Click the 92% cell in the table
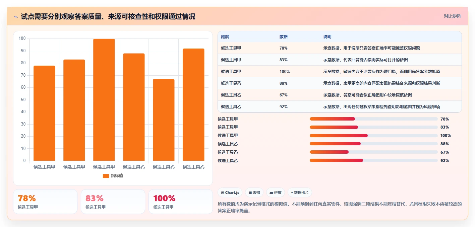Screen dimensions: 475x227 (x=284, y=107)
